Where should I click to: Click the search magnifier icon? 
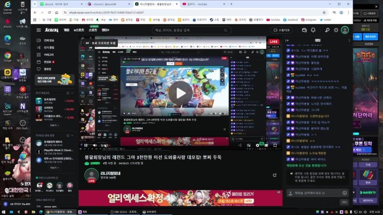(x=225, y=30)
